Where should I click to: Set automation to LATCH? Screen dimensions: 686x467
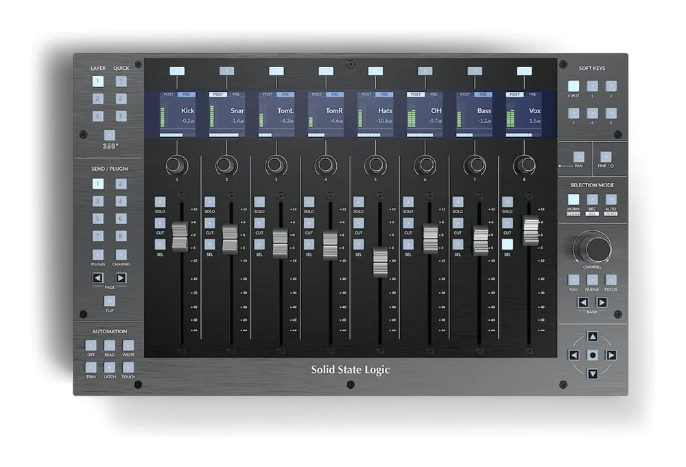[109, 368]
